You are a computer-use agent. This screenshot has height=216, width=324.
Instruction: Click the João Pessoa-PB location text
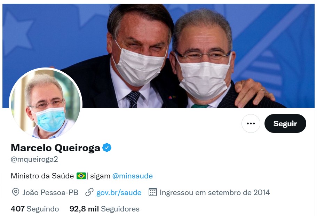pyautogui.click(x=50, y=192)
